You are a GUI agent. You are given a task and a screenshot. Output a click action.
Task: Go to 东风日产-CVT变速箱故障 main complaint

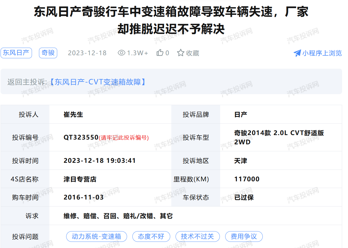pyautogui.click(x=98, y=82)
